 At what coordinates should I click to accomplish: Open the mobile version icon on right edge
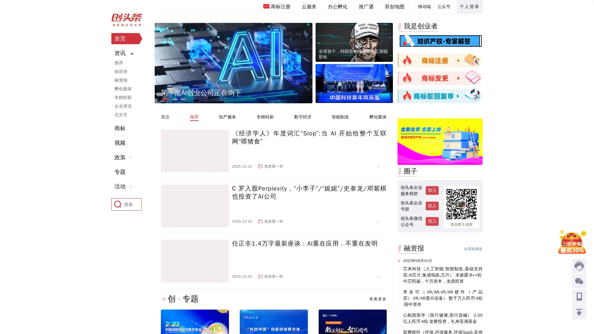579,297
